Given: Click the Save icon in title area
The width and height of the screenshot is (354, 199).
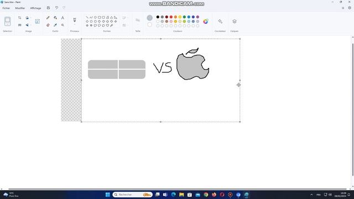Looking at the screenshot, I should pos(48,8).
